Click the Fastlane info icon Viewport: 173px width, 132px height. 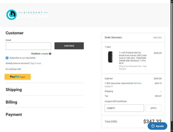(x=50, y=54)
